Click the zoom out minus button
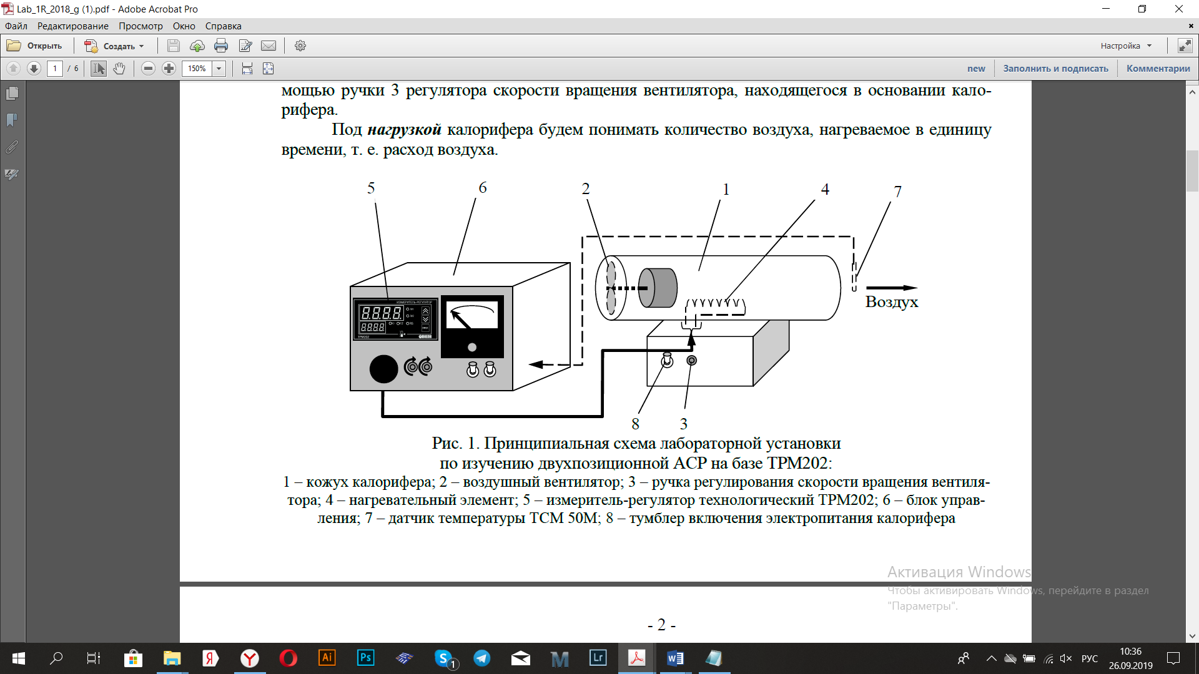Viewport: 1199px width, 674px height. [148, 69]
